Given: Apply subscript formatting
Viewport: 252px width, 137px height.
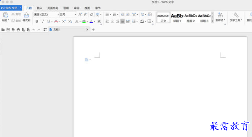Looking at the screenshot, I should [70, 21].
